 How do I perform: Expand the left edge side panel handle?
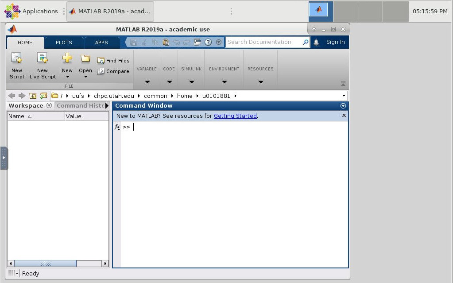click(4, 158)
